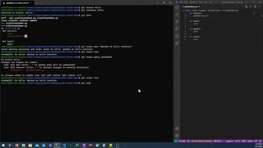
Task: Open Extensions view in VS Code
Action: 177,43
